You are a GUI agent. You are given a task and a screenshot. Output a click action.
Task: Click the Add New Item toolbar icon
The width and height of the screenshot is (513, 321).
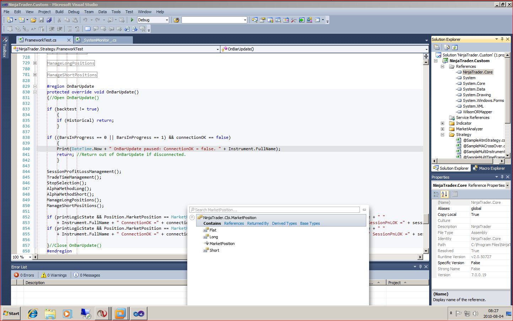coord(22,20)
